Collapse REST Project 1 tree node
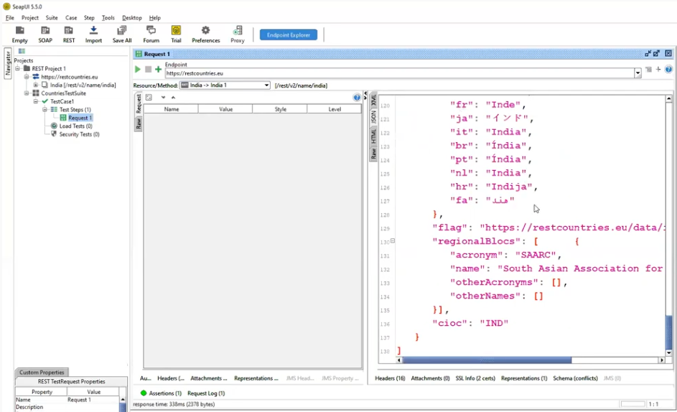Image resolution: width=677 pixels, height=412 pixels. [18, 69]
